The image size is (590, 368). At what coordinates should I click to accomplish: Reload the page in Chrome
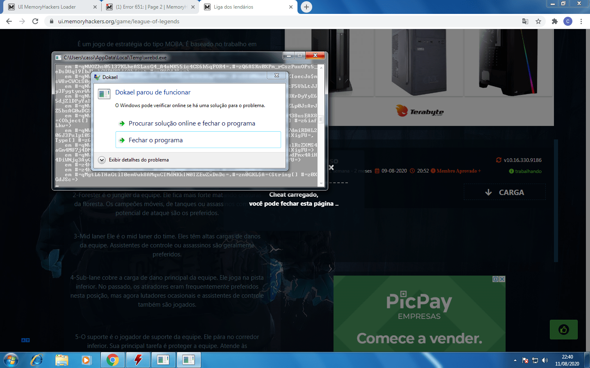pyautogui.click(x=35, y=21)
